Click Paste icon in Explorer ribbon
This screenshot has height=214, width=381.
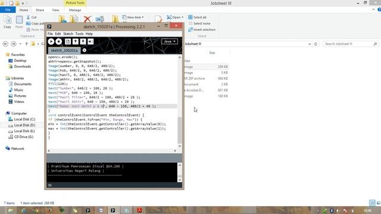pos(19,22)
